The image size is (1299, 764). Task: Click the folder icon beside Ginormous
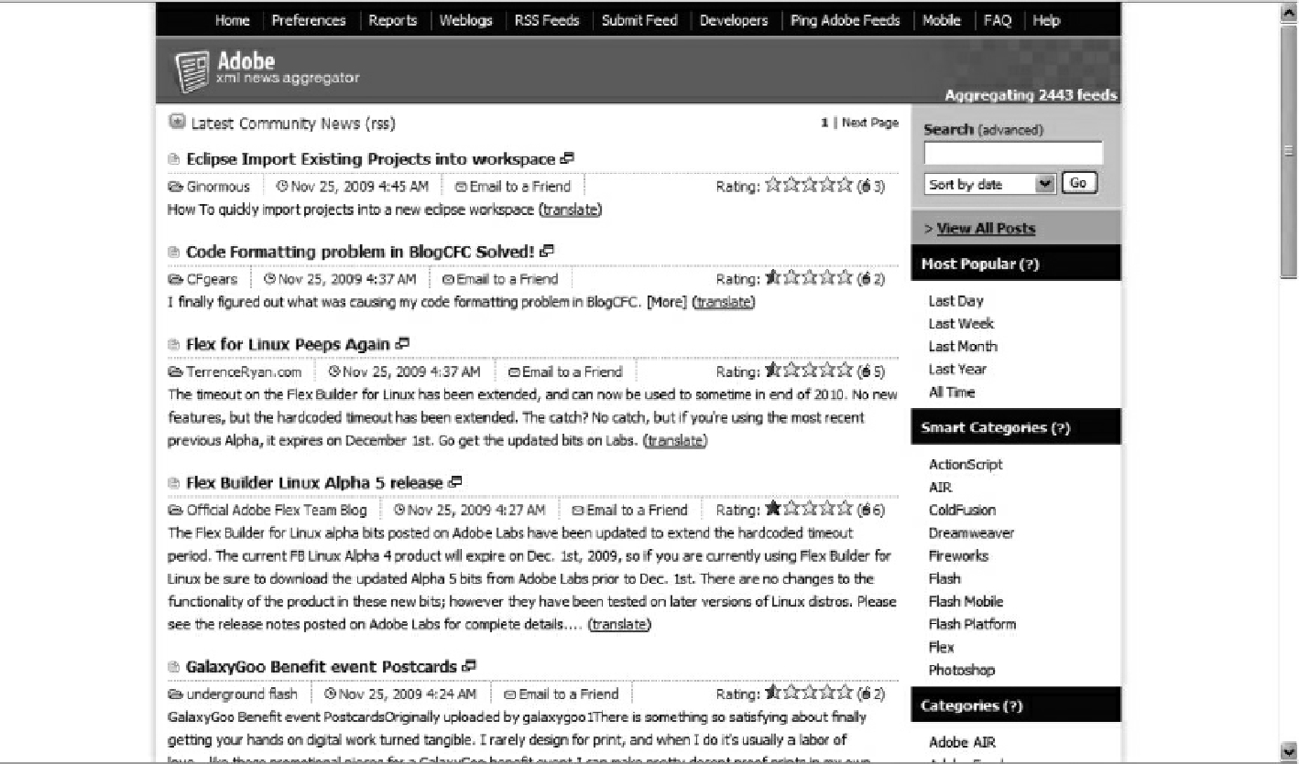[x=176, y=187]
